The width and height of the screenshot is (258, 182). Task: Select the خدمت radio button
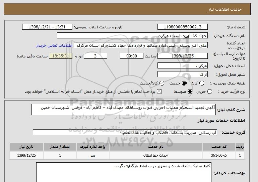pyautogui.click(x=184, y=83)
